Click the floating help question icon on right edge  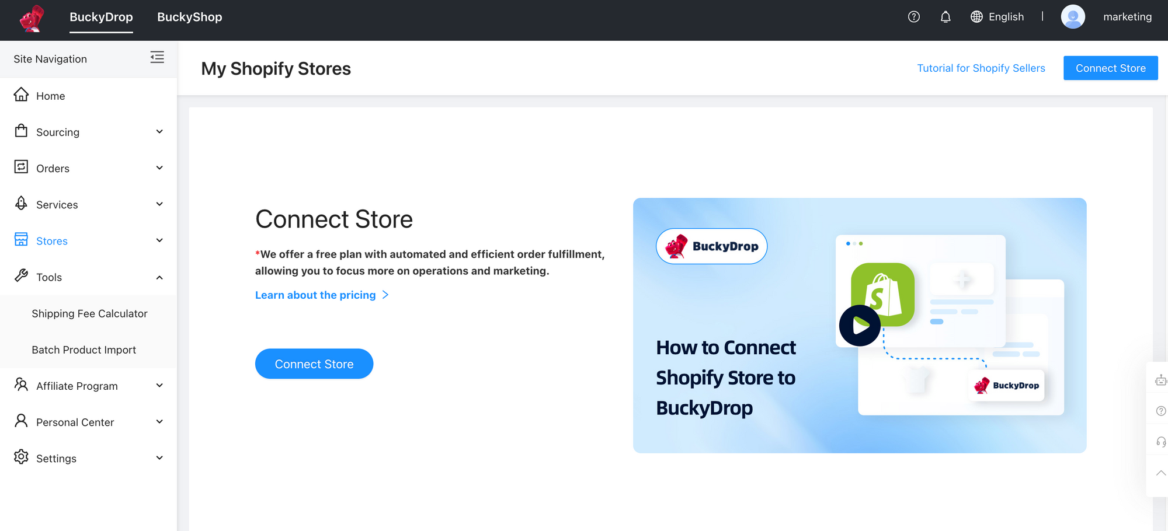click(1161, 411)
